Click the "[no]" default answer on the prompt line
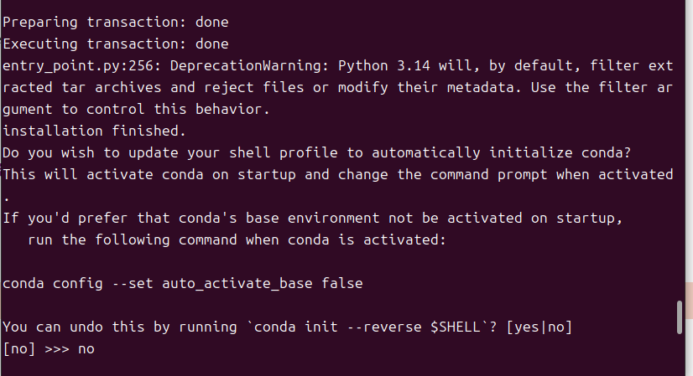Screen dimensions: 693x376 pyautogui.click(x=19, y=349)
